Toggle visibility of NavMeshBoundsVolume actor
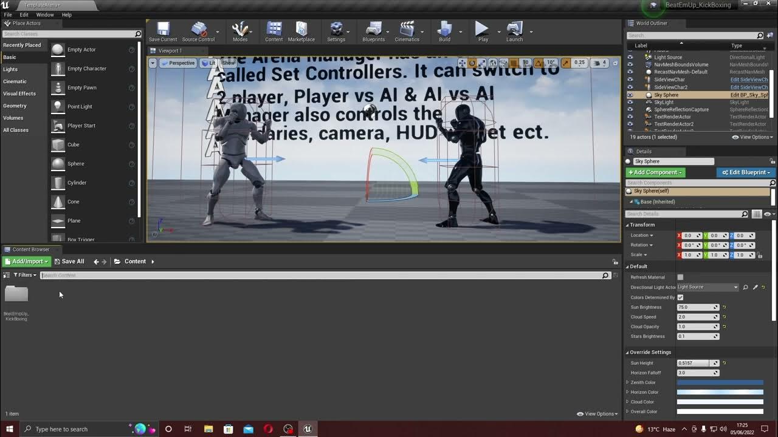The height and width of the screenshot is (437, 778). click(630, 64)
